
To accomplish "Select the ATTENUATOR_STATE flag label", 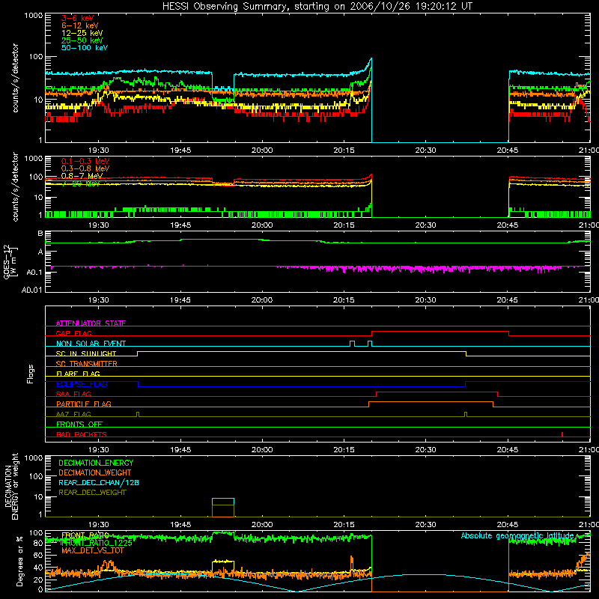I will (x=91, y=323).
